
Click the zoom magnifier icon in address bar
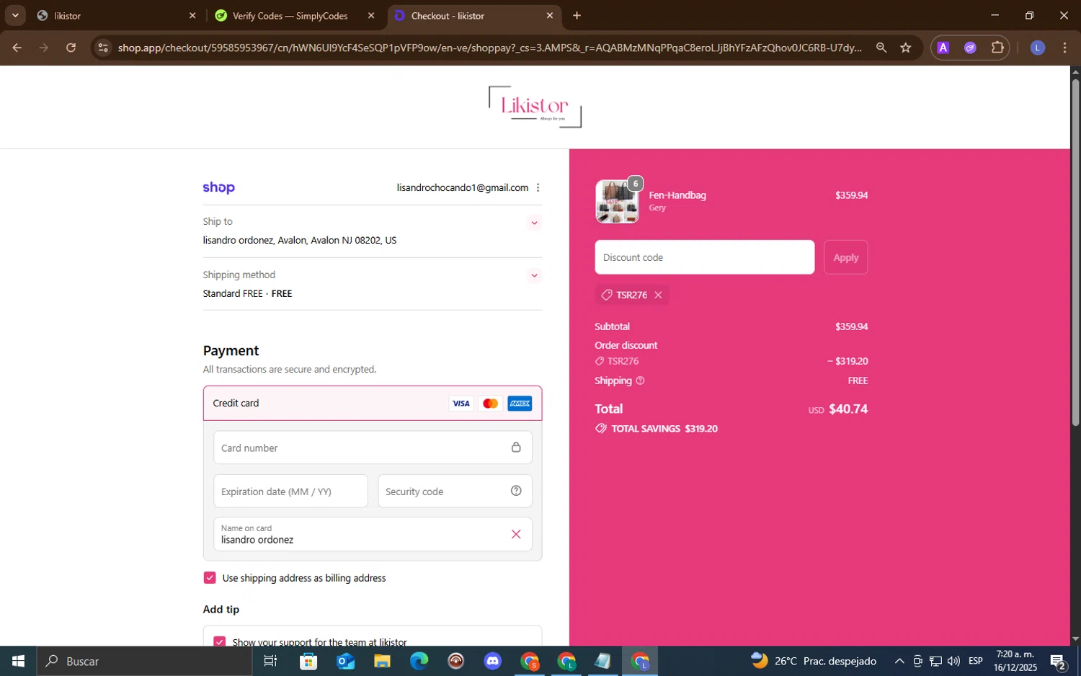pyautogui.click(x=881, y=48)
